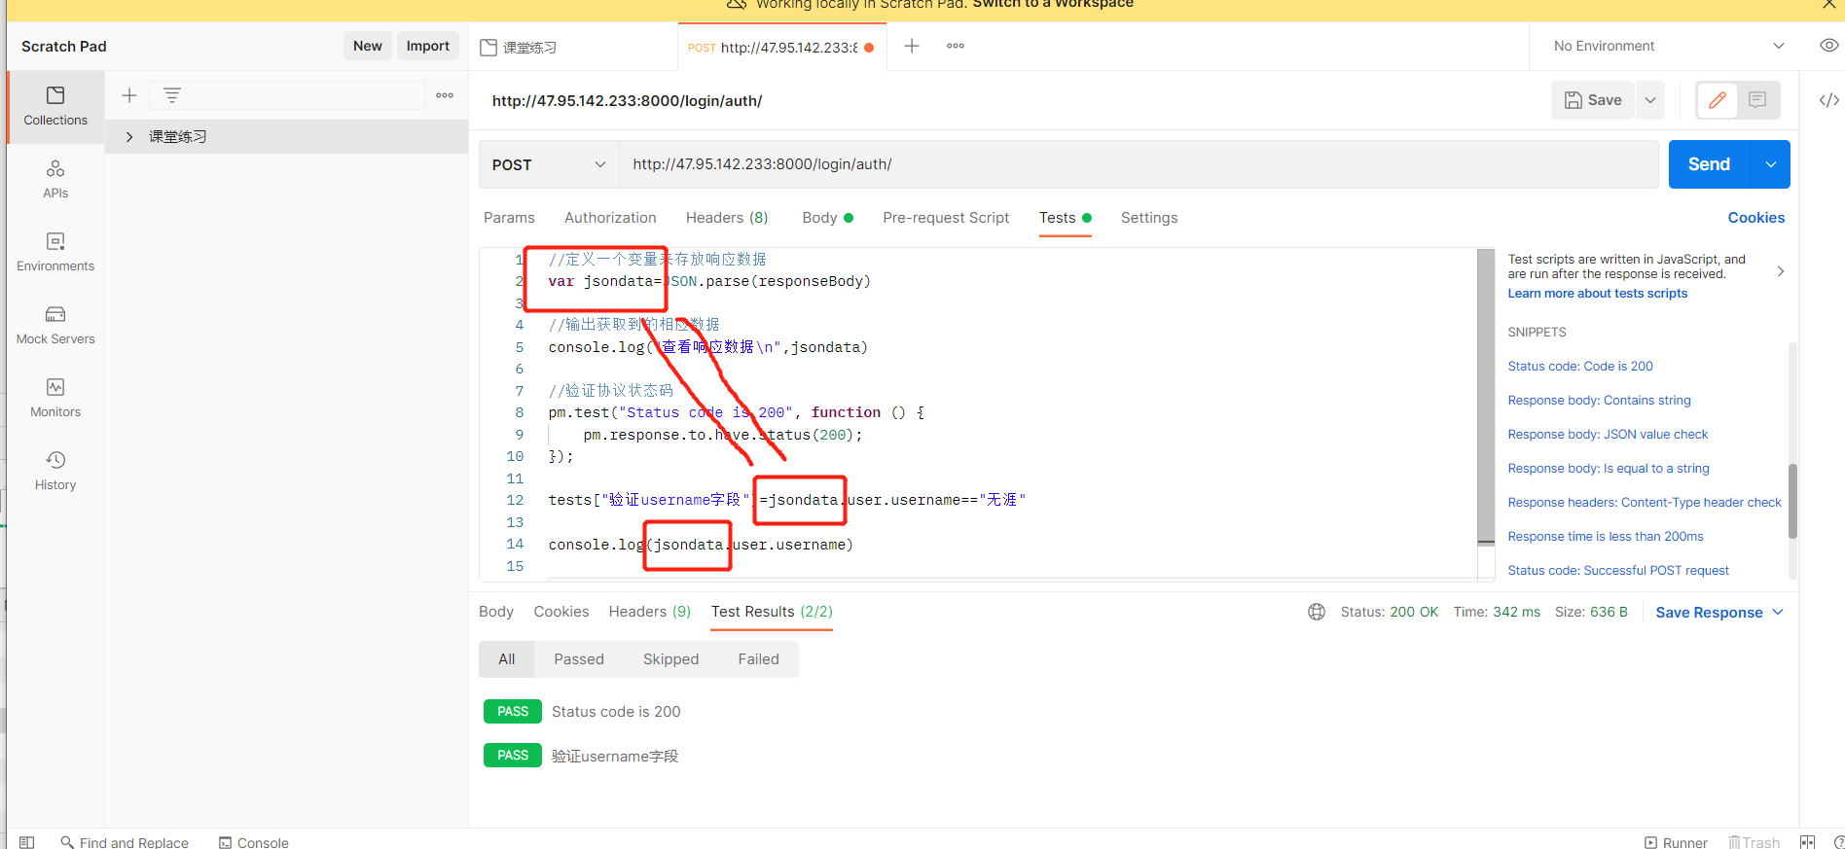Open the History sidebar panel
This screenshot has height=849, width=1845.
tap(55, 472)
